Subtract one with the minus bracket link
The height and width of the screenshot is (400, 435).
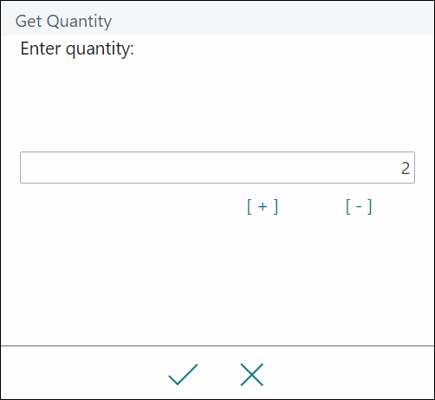tap(359, 207)
